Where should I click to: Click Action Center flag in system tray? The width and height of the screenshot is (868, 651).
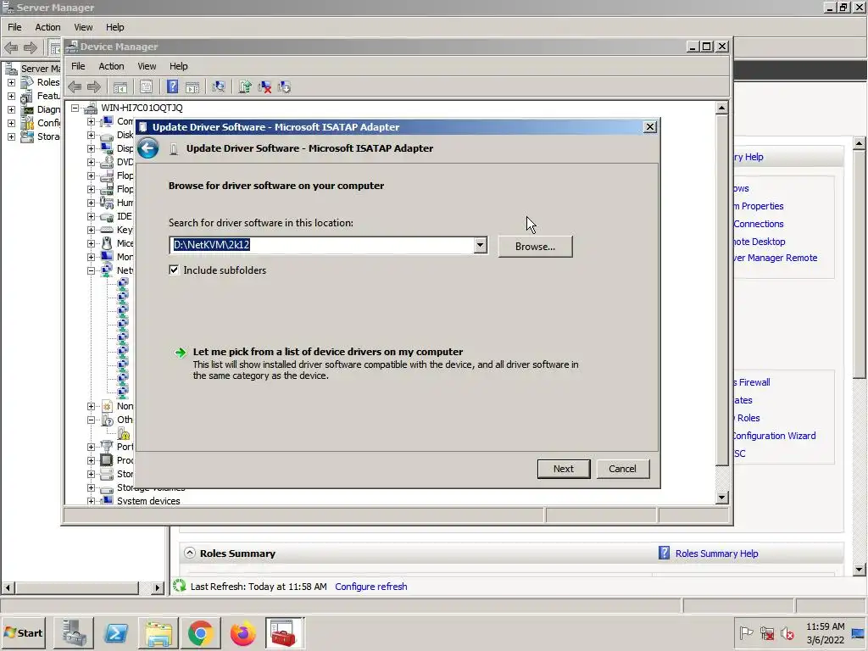[746, 632]
